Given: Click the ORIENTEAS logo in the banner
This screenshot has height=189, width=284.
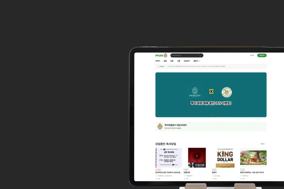Looking at the screenshot, I should [x=195, y=92].
